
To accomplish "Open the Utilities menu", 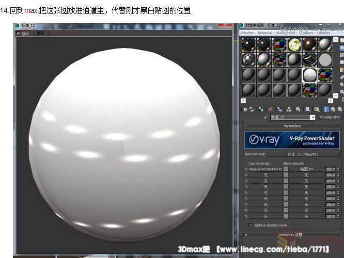I will (x=323, y=33).
